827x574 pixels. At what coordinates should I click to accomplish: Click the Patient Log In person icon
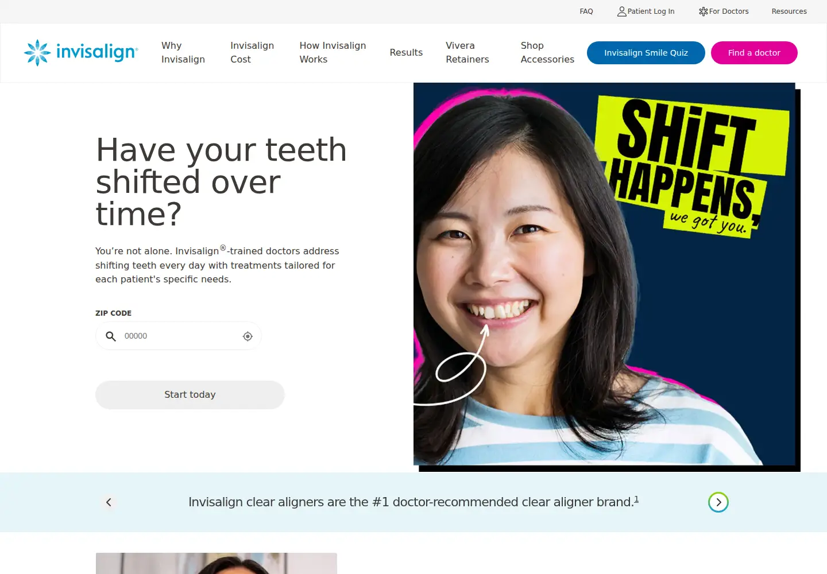point(621,11)
